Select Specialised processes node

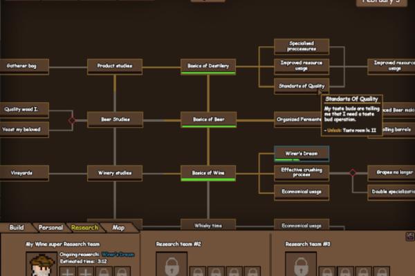pyautogui.click(x=302, y=46)
